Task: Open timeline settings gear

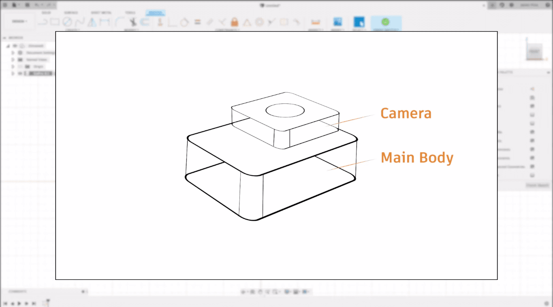Action: 547,303
